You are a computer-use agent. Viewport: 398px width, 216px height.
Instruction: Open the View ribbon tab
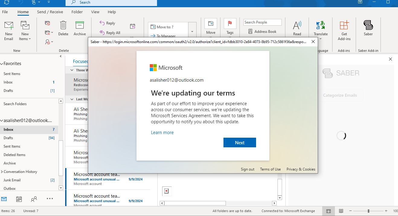click(95, 12)
